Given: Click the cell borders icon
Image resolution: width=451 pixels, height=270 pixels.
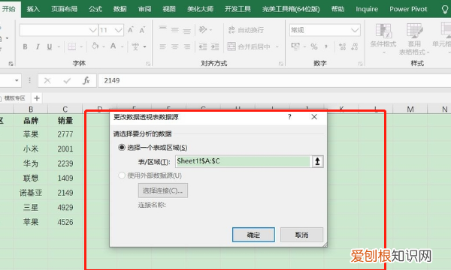Looking at the screenshot, I should (x=72, y=46).
